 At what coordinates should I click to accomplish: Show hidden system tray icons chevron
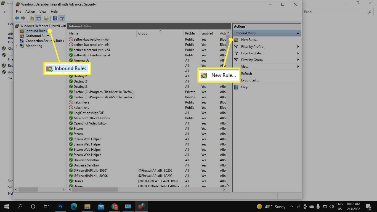point(292,206)
